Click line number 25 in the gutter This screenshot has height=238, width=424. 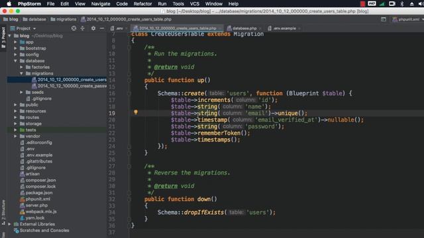(112, 153)
